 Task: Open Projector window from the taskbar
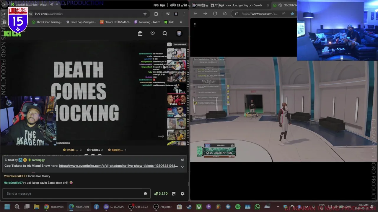click(x=162, y=207)
